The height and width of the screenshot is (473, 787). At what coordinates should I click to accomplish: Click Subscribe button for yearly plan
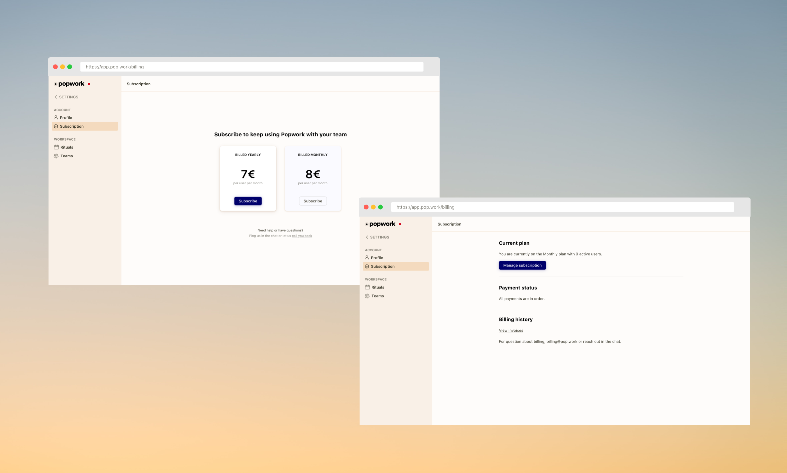pyautogui.click(x=248, y=201)
